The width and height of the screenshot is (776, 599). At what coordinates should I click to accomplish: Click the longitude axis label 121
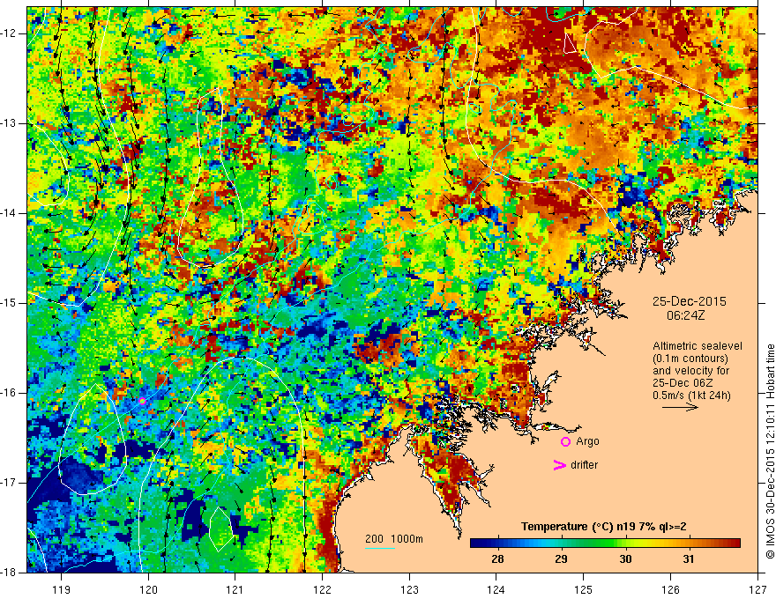pos(235,589)
